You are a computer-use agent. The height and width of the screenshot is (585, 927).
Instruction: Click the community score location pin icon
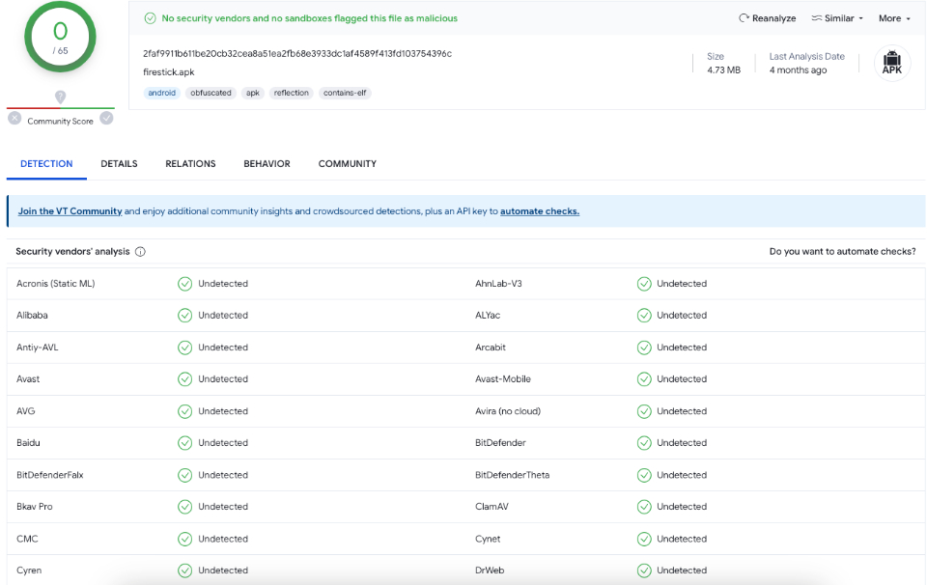[x=60, y=97]
